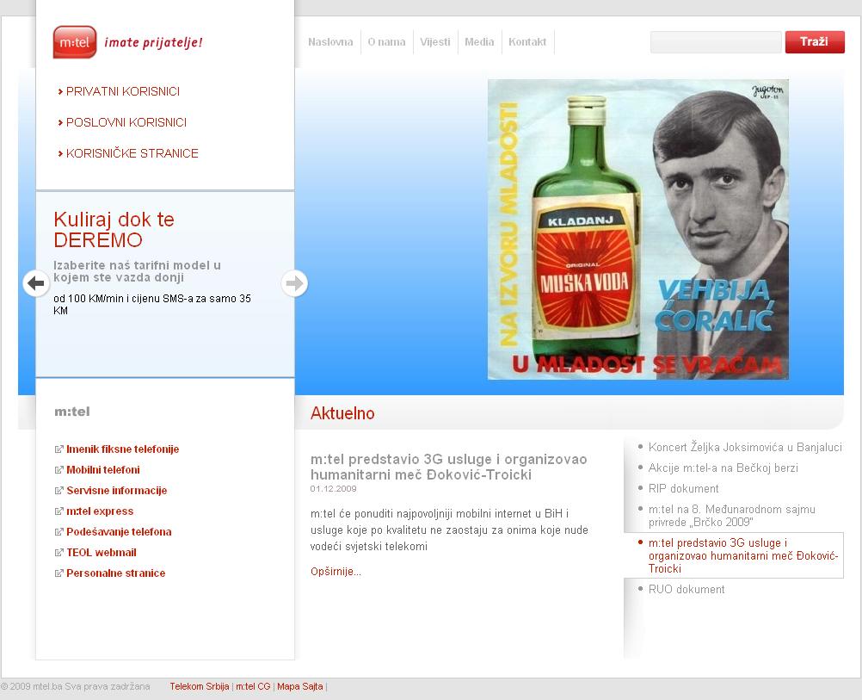Click the Muška voda album cover banner

pyautogui.click(x=638, y=230)
